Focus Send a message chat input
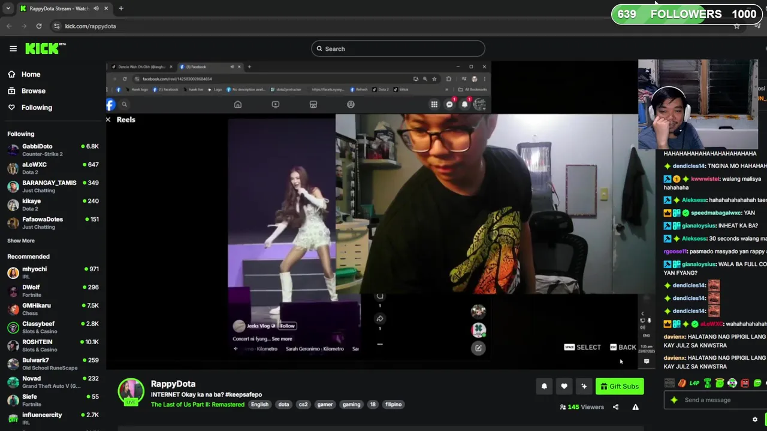The image size is (767, 431). tap(714, 400)
